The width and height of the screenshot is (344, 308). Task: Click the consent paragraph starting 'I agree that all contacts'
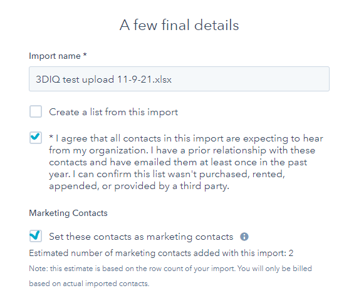[x=186, y=162]
